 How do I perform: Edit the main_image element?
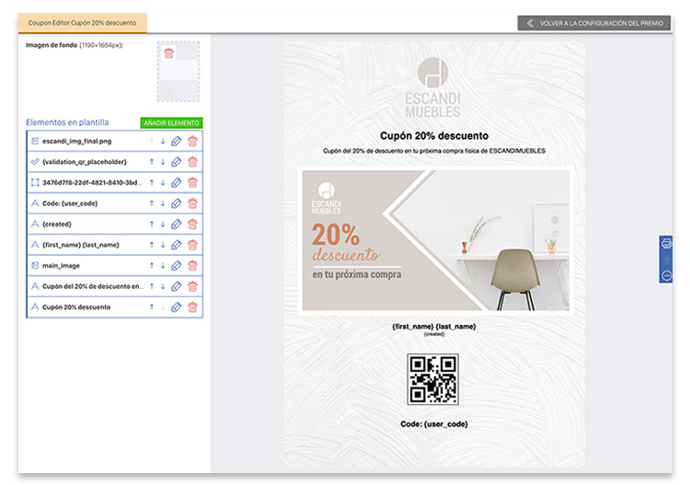pos(176,265)
